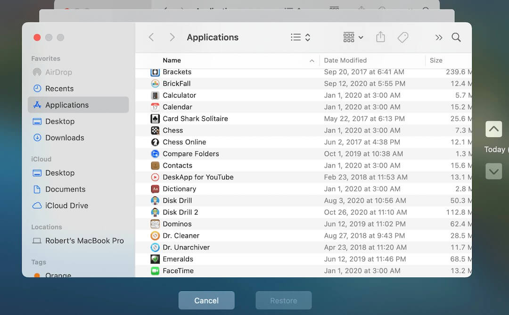509x315 pixels.
Task: Click the Dr. Cleaner icon
Action: (x=155, y=236)
